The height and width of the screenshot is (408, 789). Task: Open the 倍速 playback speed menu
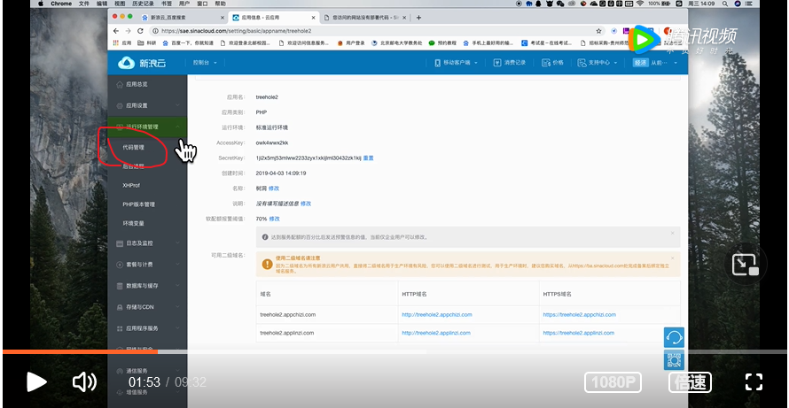click(x=690, y=382)
